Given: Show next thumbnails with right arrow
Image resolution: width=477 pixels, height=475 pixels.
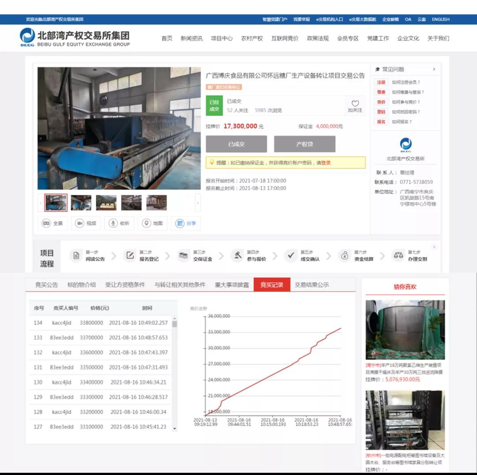Looking at the screenshot, I should (198, 203).
